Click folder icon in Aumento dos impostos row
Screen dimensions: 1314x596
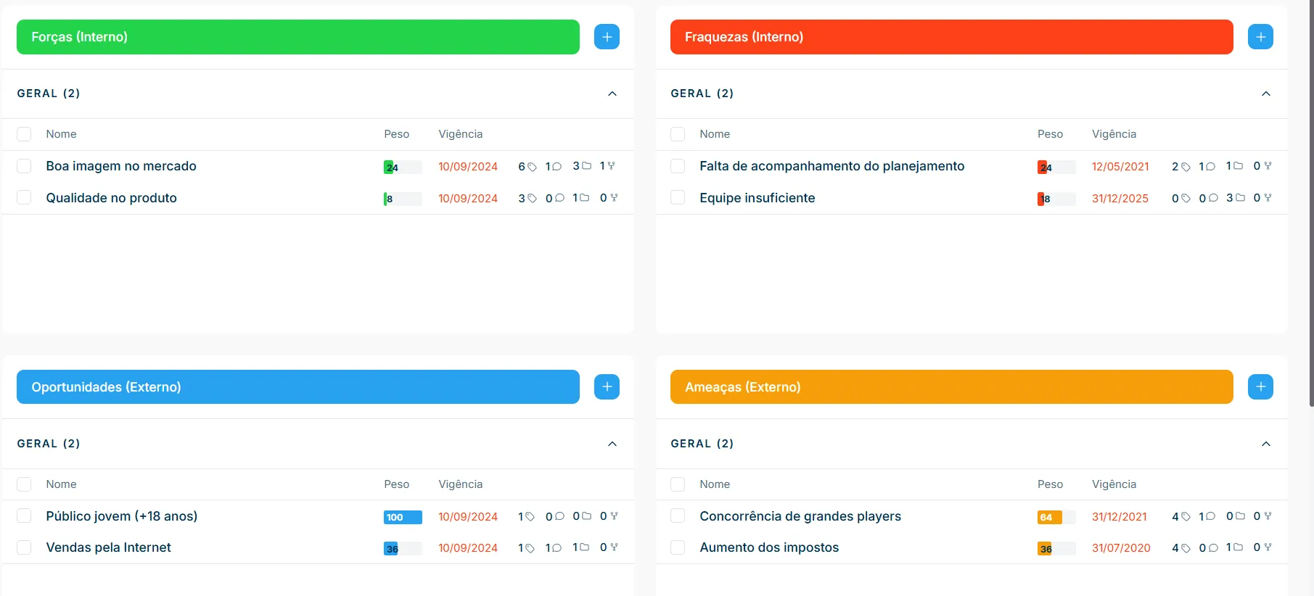coord(1238,547)
